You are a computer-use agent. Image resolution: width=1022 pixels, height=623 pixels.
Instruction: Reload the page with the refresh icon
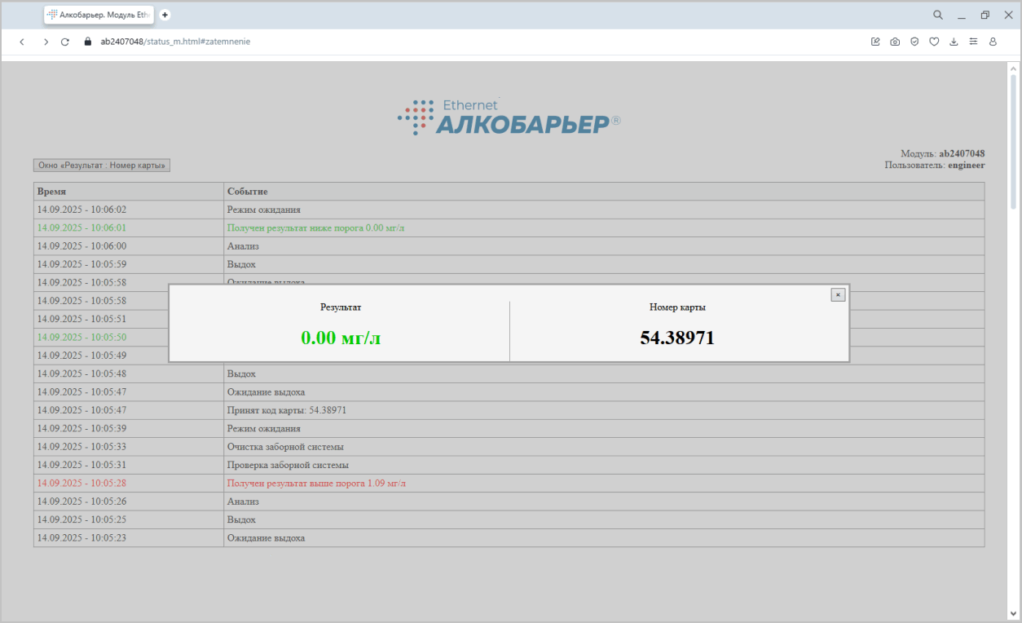pyautogui.click(x=65, y=42)
